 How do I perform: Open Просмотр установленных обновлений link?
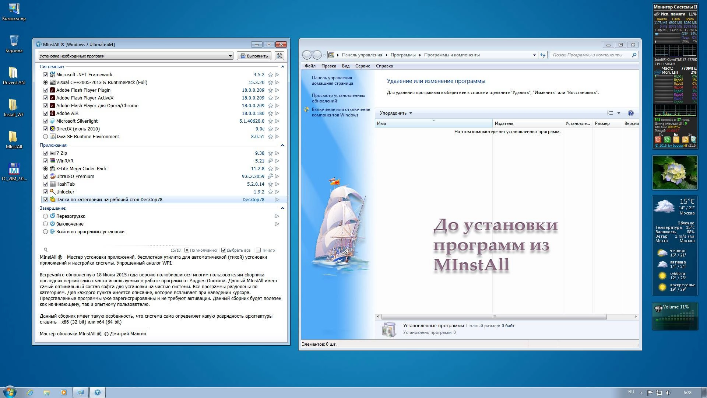338,98
